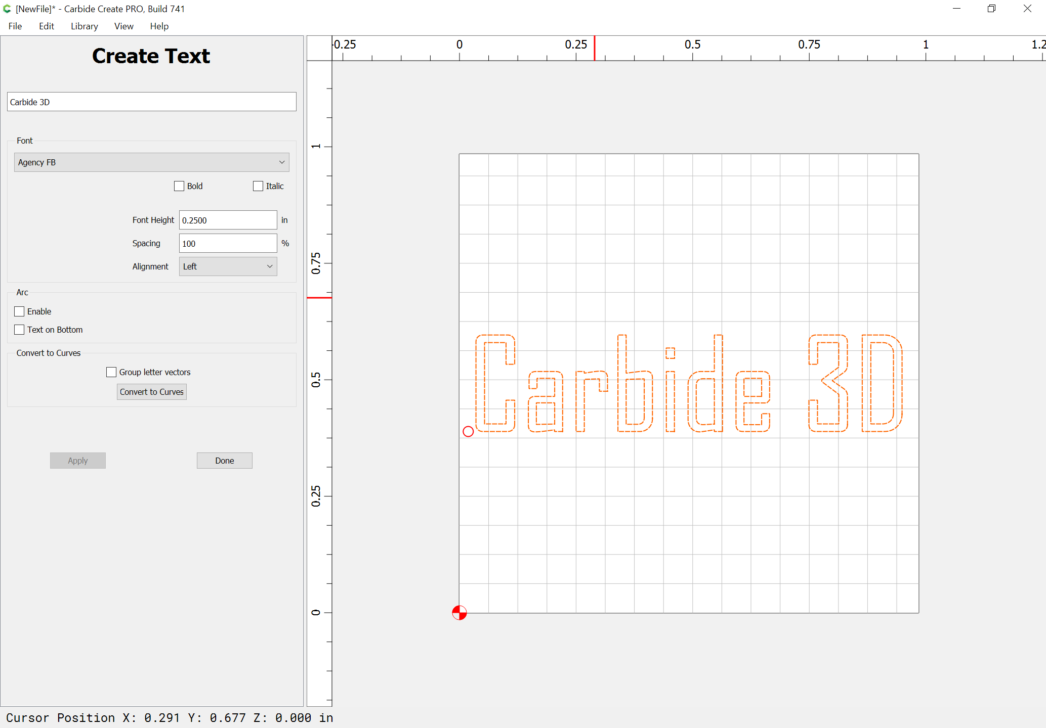This screenshot has width=1046, height=728.
Task: Open the Library menu
Action: click(x=84, y=26)
